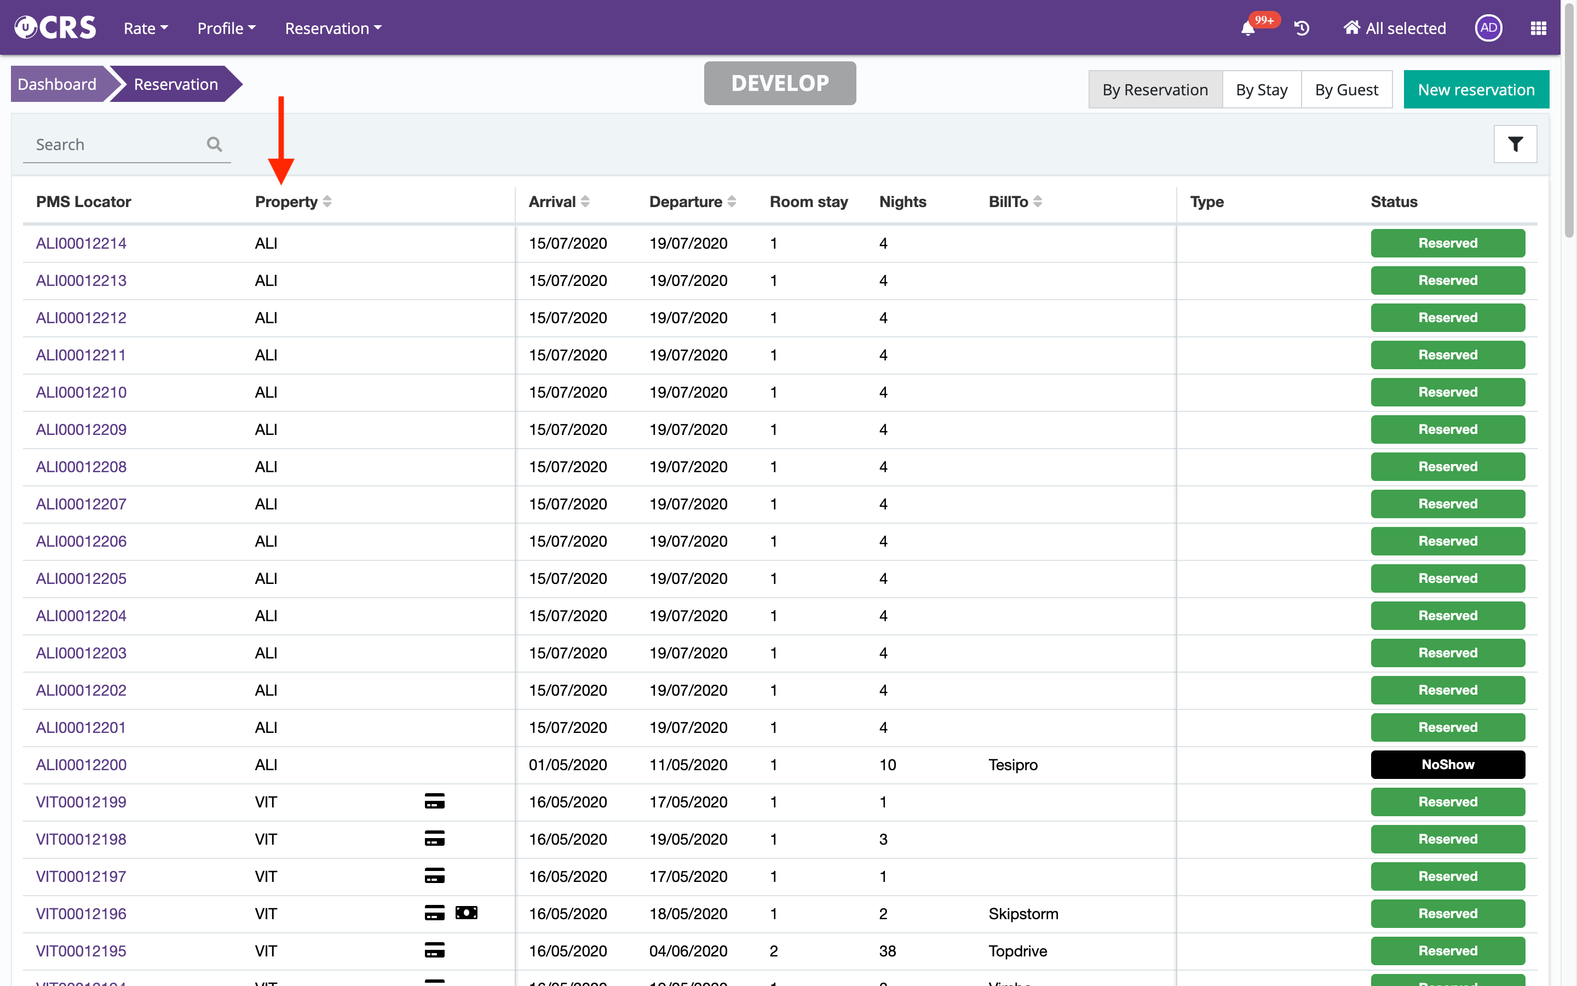This screenshot has width=1577, height=986.
Task: Switch to By Stay view
Action: coord(1261,90)
